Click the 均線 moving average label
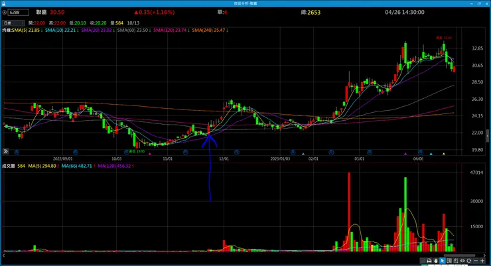 (x=7, y=31)
